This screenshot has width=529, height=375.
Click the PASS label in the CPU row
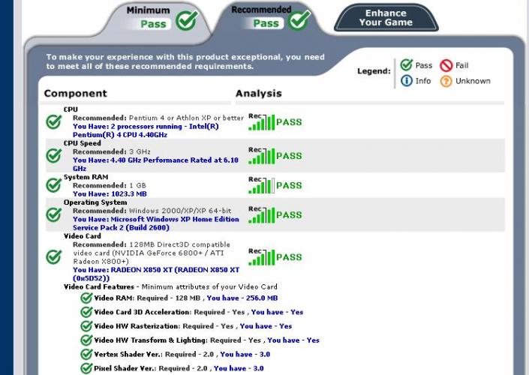click(289, 122)
